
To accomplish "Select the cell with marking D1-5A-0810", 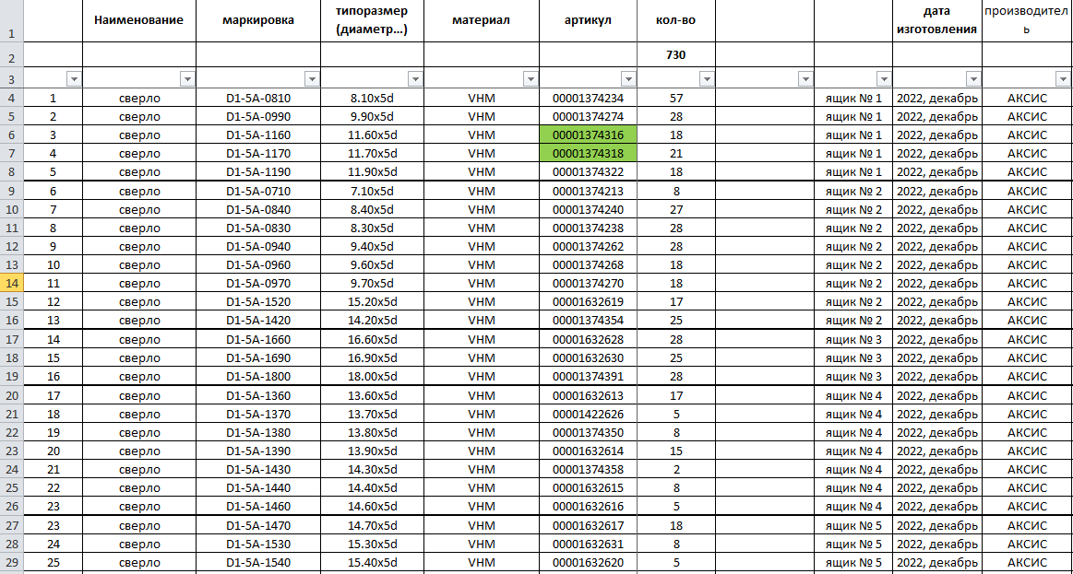I will (257, 98).
